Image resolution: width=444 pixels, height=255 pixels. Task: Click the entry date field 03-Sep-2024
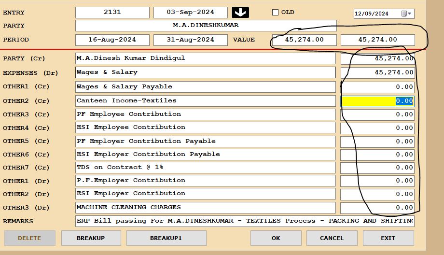point(191,13)
